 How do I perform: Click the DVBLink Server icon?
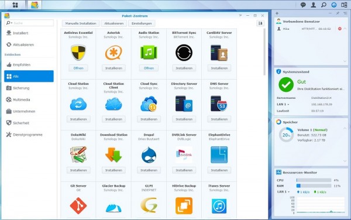coord(184,154)
